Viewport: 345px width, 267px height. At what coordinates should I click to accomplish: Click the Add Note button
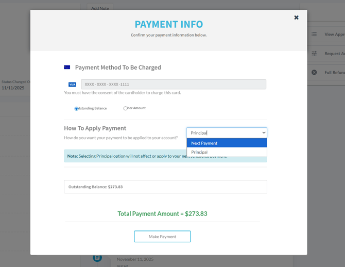tap(100, 8)
